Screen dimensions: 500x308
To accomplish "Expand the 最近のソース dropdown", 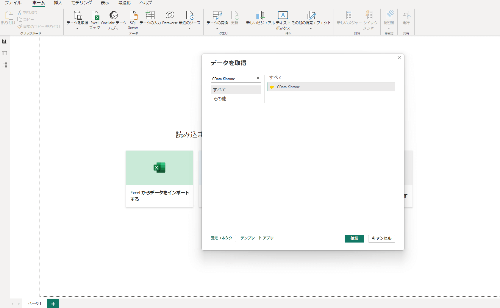I will (189, 29).
